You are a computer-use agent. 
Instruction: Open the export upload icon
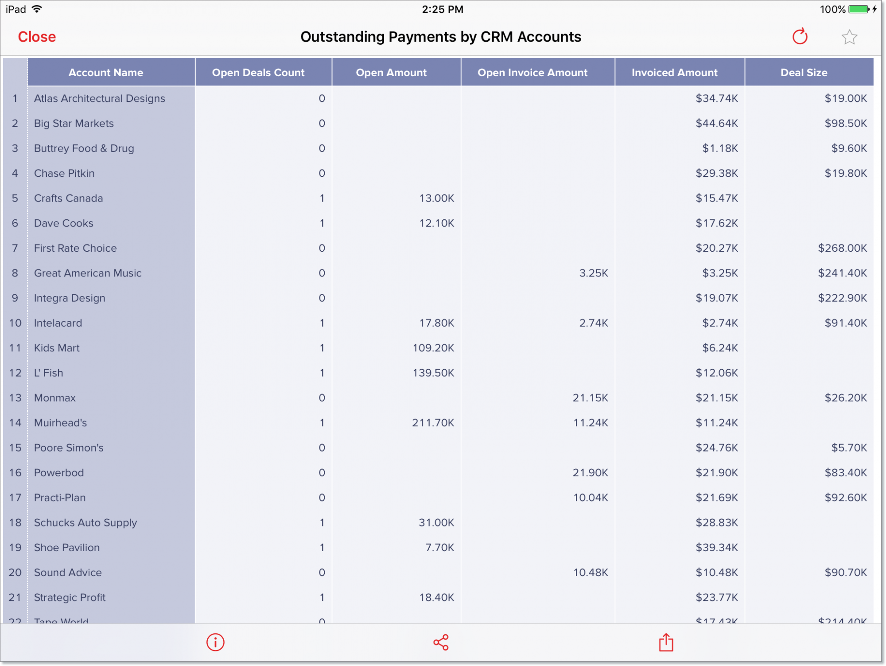tap(666, 642)
